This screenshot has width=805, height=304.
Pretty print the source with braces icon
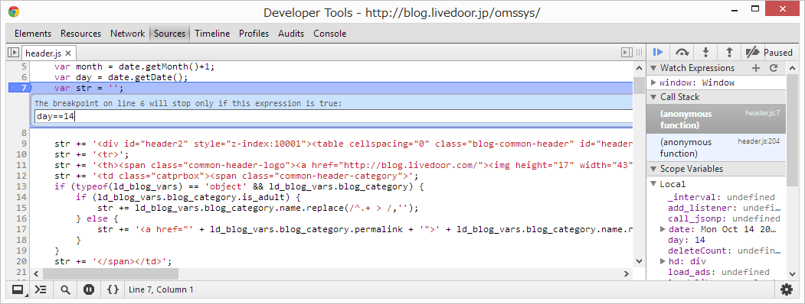tap(113, 289)
